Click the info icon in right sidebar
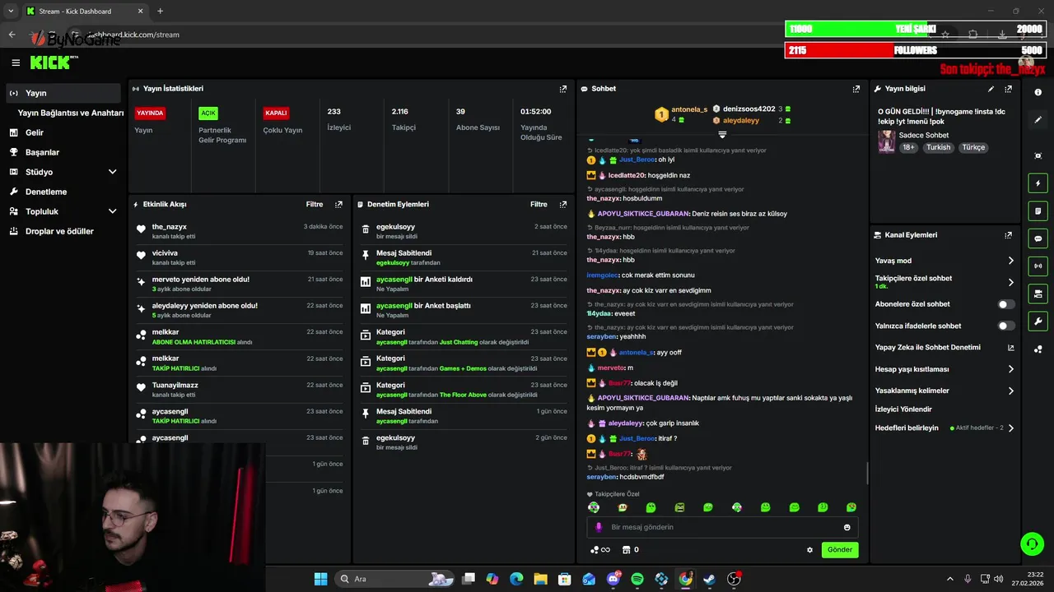The image size is (1054, 592). click(x=1038, y=92)
